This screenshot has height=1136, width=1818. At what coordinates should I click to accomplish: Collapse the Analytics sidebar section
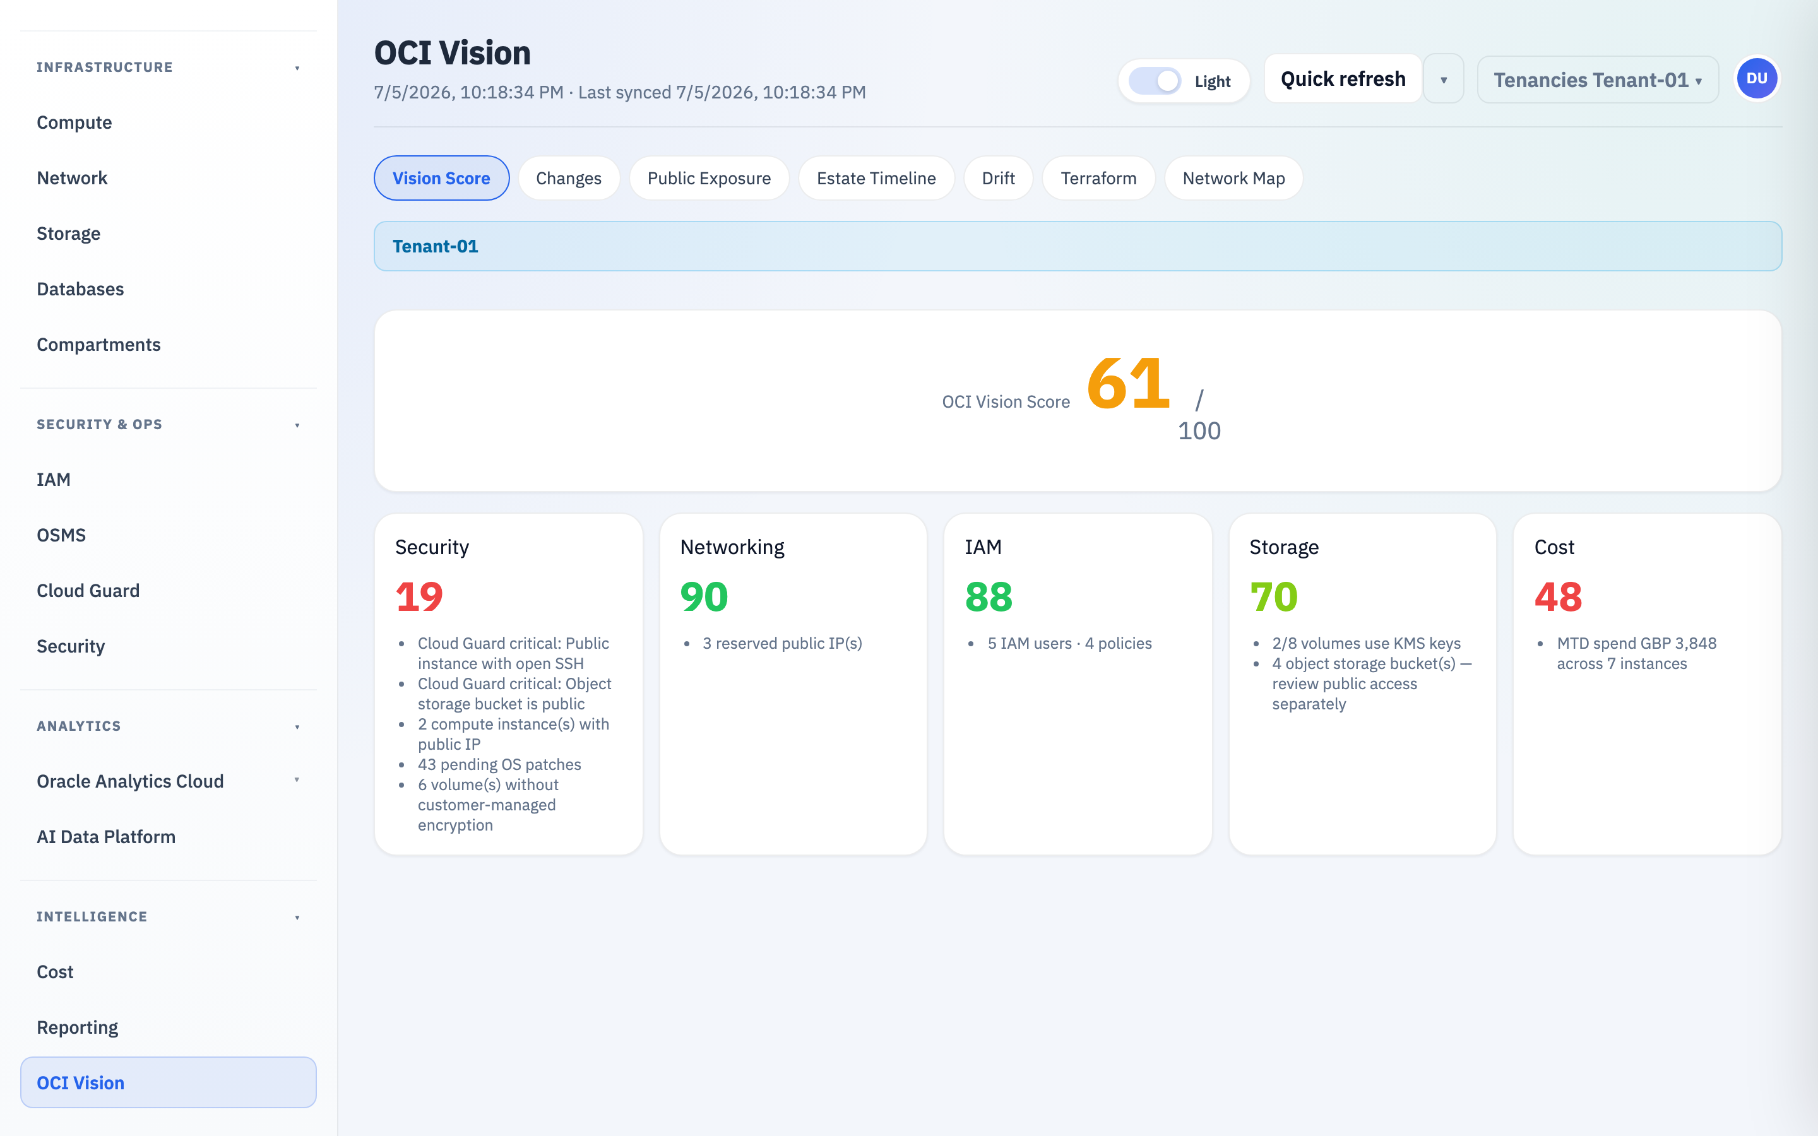[297, 726]
